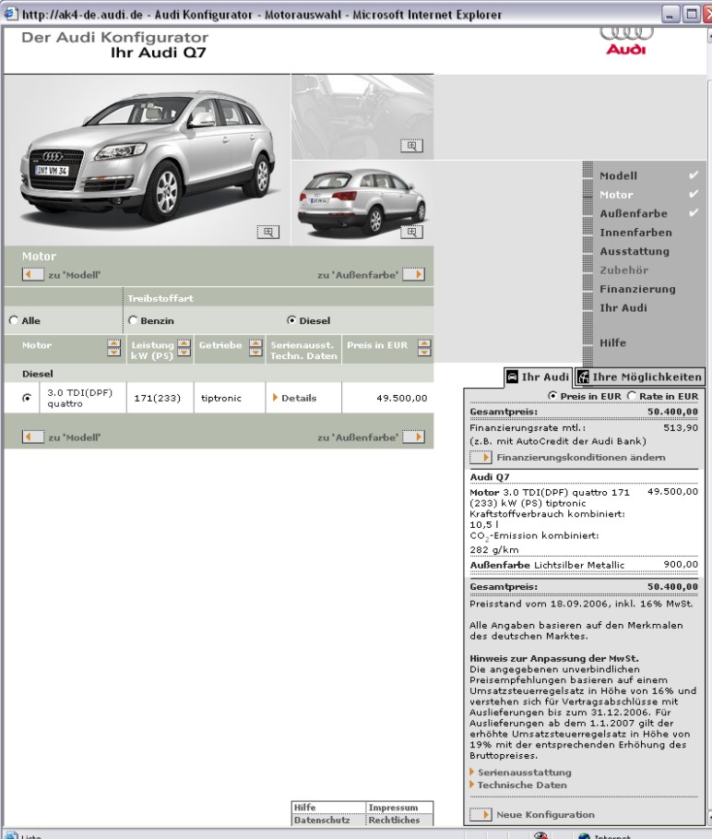Click the bottom forward arrow to 'Außenfarbe'
This screenshot has width=712, height=839.
[x=414, y=437]
